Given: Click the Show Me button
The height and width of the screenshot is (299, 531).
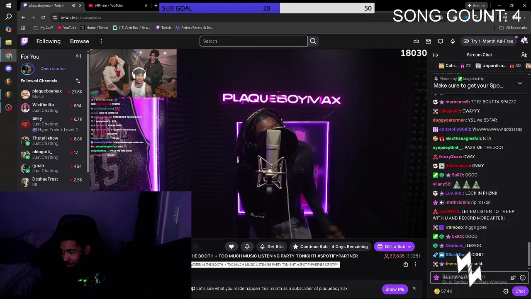Looking at the screenshot, I should [395, 289].
